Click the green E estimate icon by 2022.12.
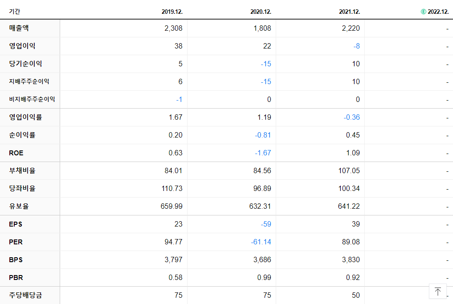This screenshot has height=304, width=453. (x=424, y=12)
